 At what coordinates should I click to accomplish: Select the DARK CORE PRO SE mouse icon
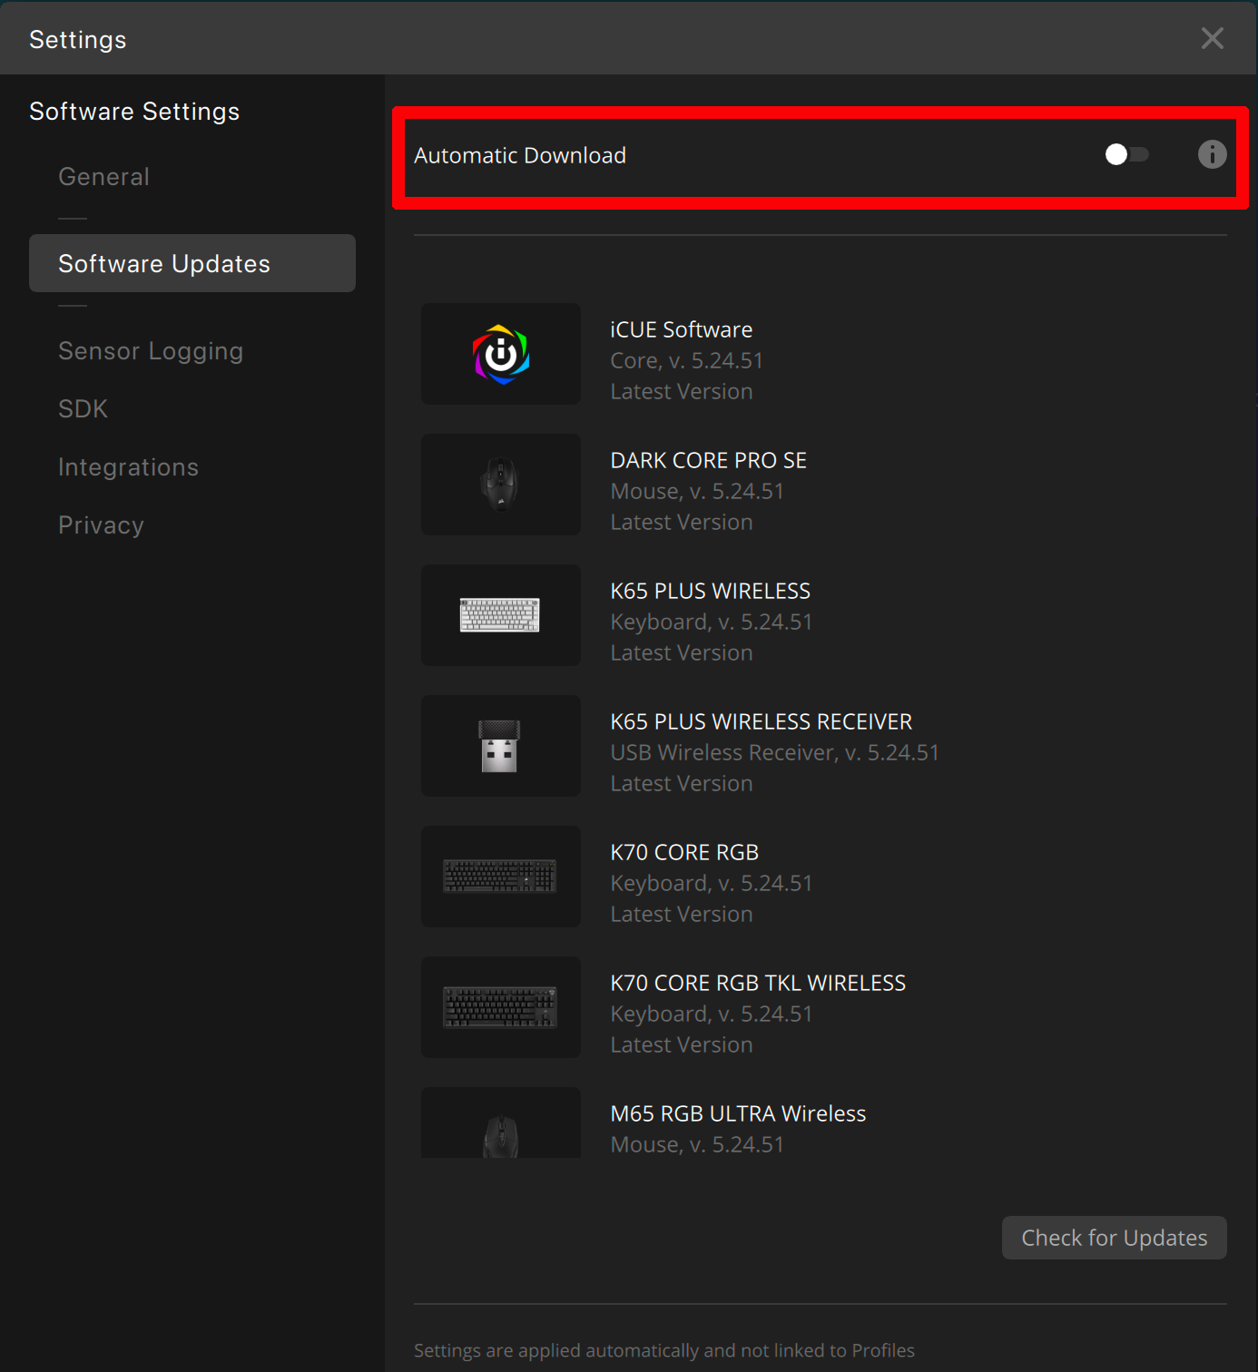(x=500, y=485)
